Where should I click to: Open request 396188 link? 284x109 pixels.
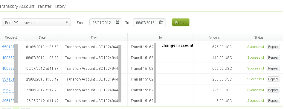(8, 101)
